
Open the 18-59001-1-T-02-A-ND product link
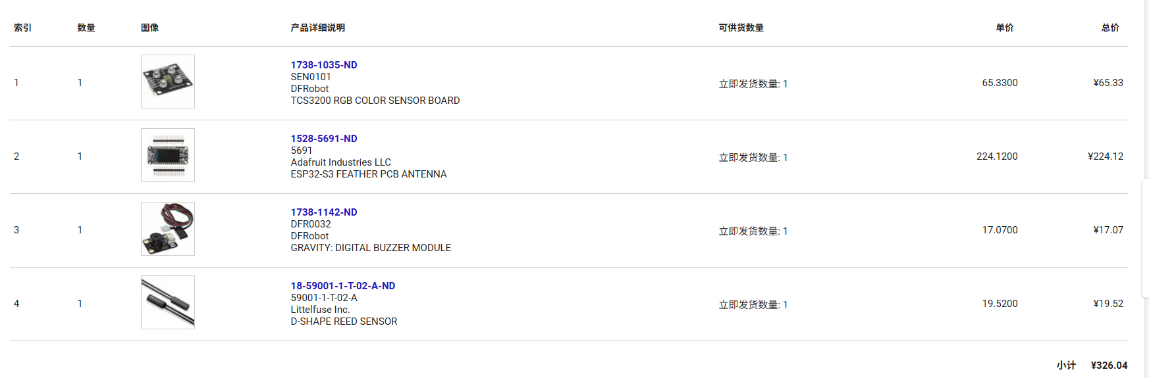point(342,286)
